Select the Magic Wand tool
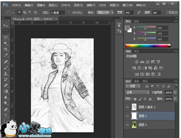Image resolution: width=181 pixels, height=138 pixels. (x=6, y=43)
